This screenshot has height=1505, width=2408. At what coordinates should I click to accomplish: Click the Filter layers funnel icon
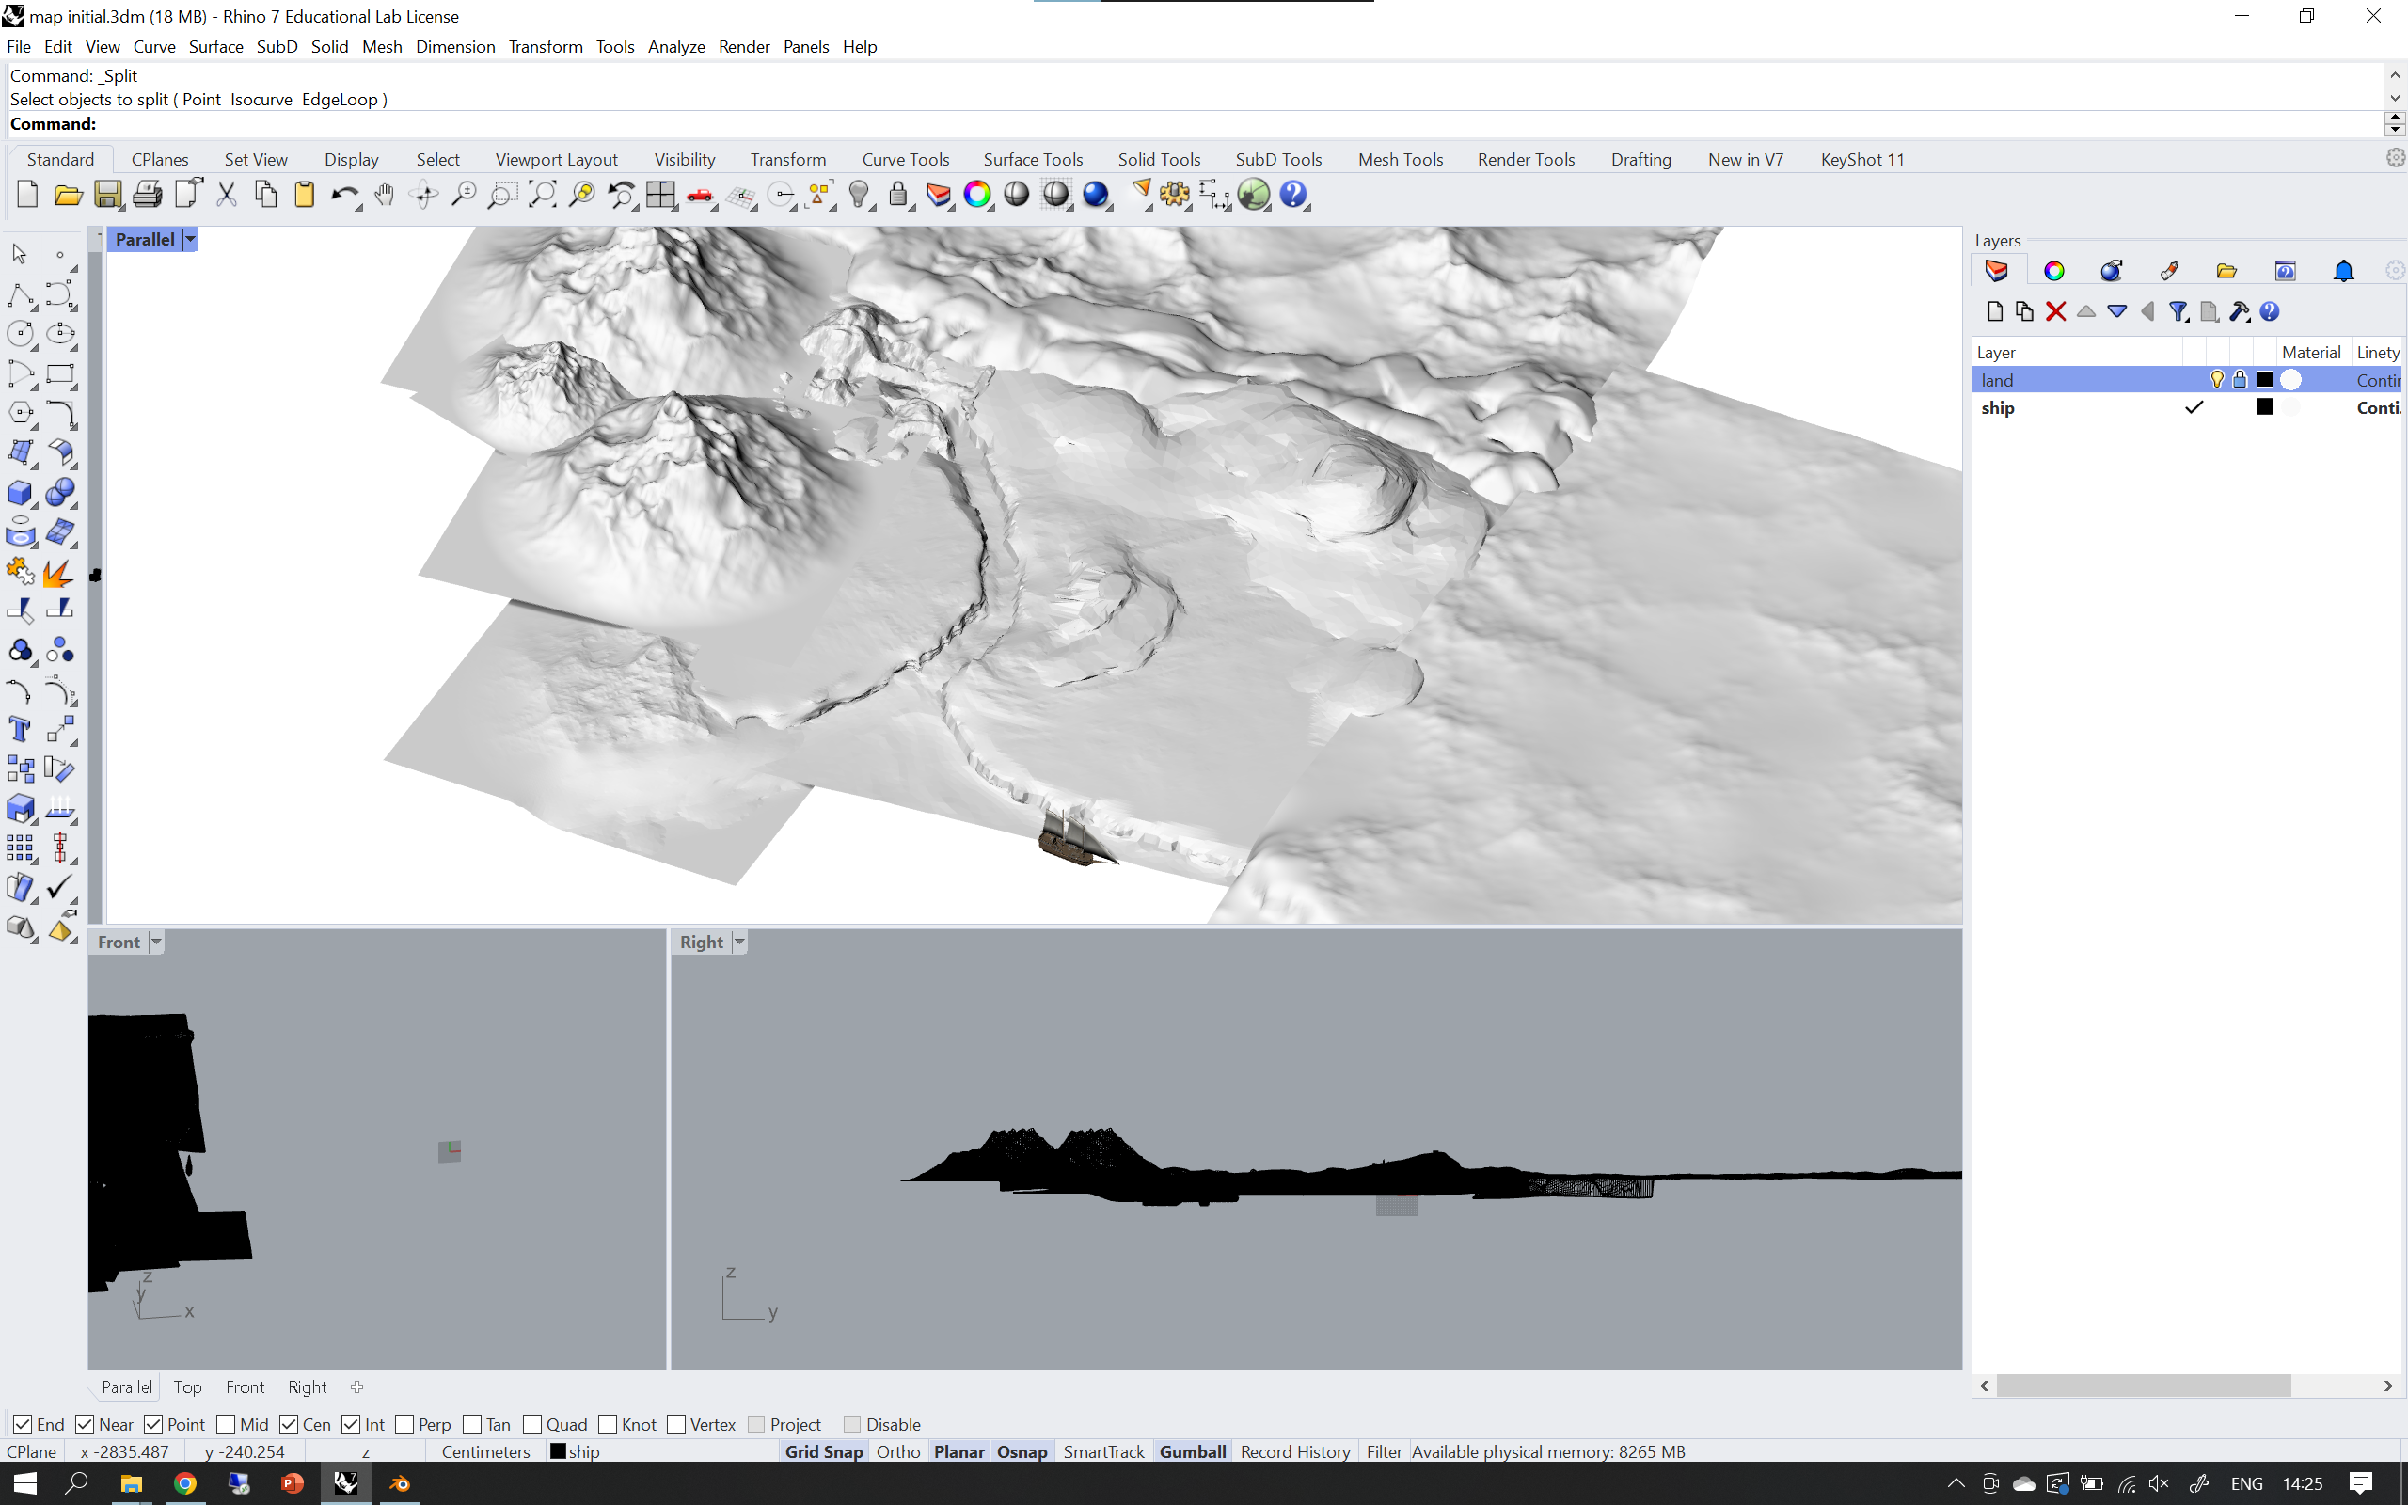pos(2178,311)
